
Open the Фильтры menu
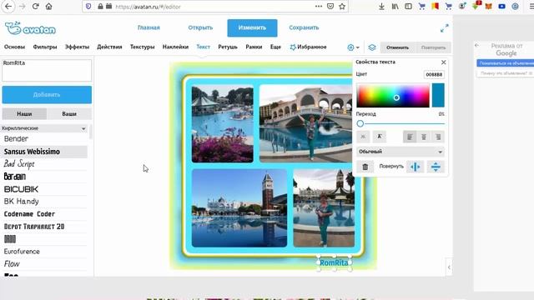[x=45, y=47]
